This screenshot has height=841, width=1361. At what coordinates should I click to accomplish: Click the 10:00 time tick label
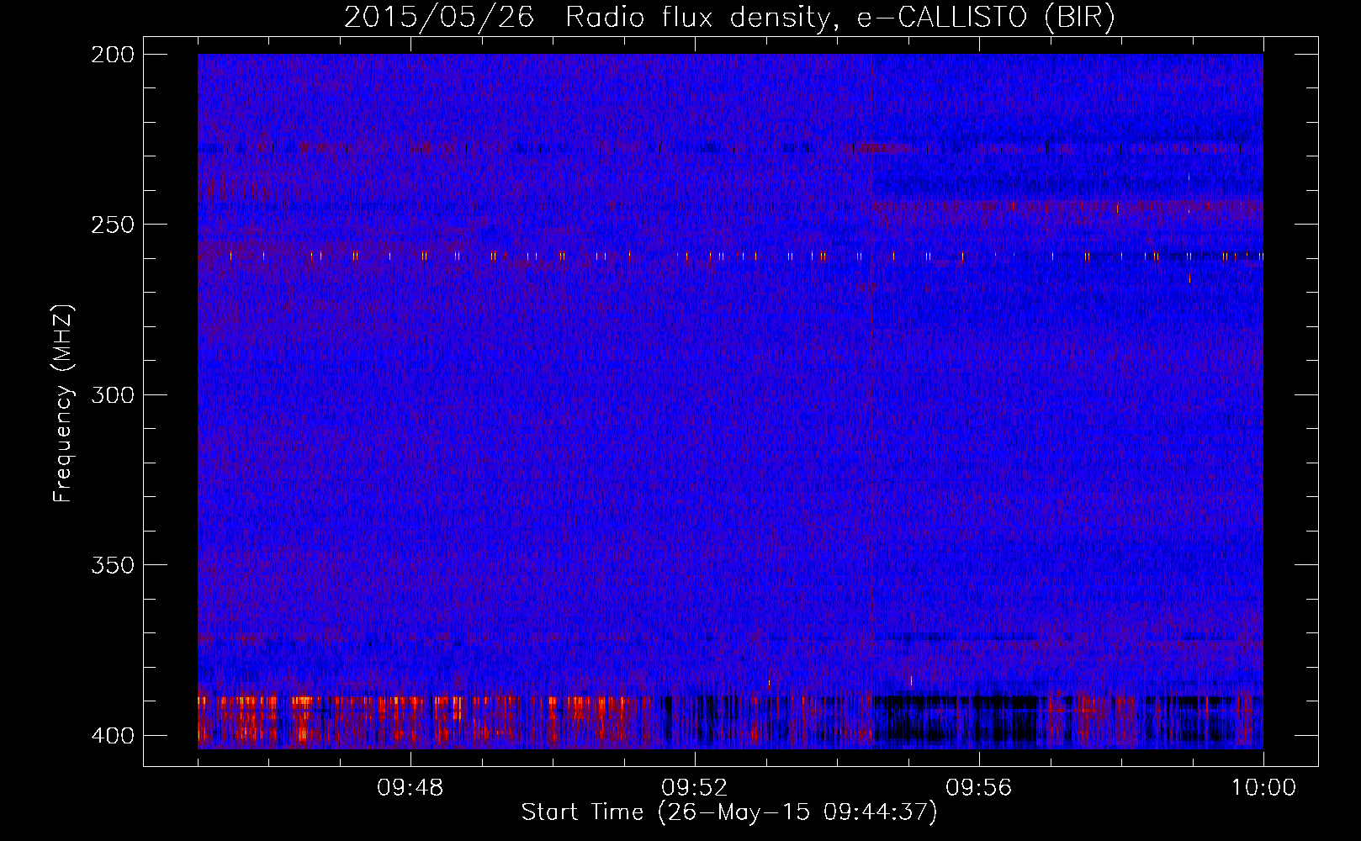(x=1263, y=788)
